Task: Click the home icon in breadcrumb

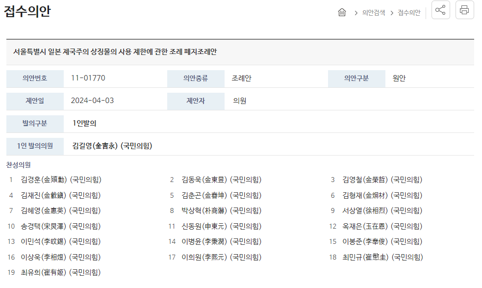Action: click(342, 12)
